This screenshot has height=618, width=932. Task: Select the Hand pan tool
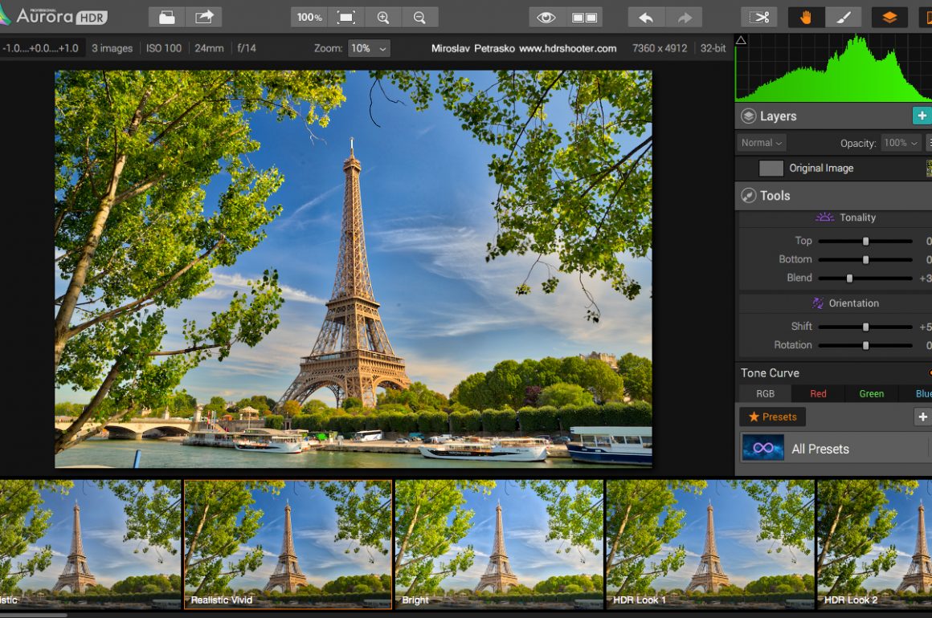coord(806,17)
